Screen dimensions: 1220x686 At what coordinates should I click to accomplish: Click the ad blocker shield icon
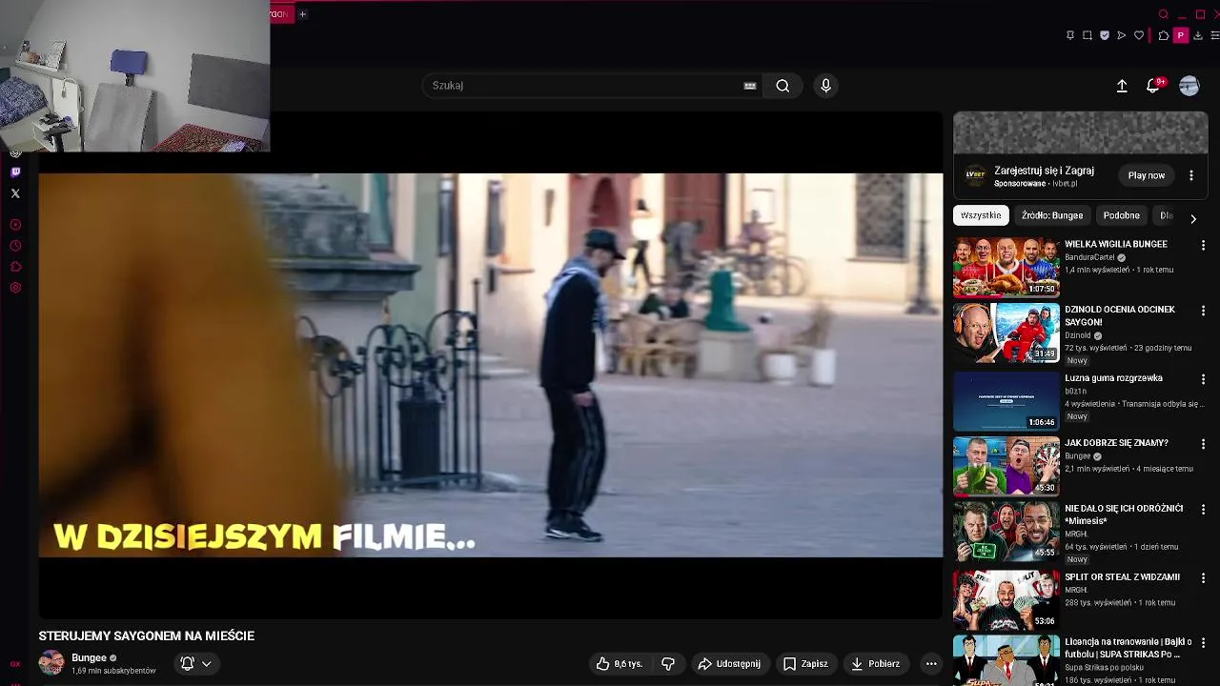[x=1105, y=35]
